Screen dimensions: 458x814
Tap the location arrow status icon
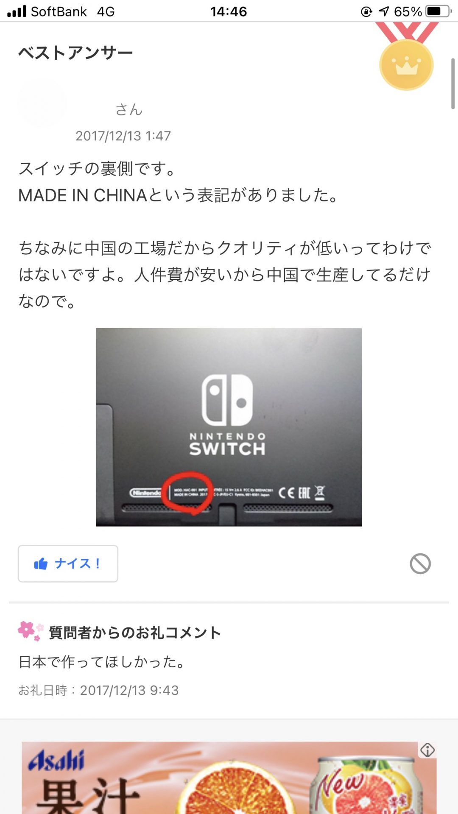click(384, 11)
